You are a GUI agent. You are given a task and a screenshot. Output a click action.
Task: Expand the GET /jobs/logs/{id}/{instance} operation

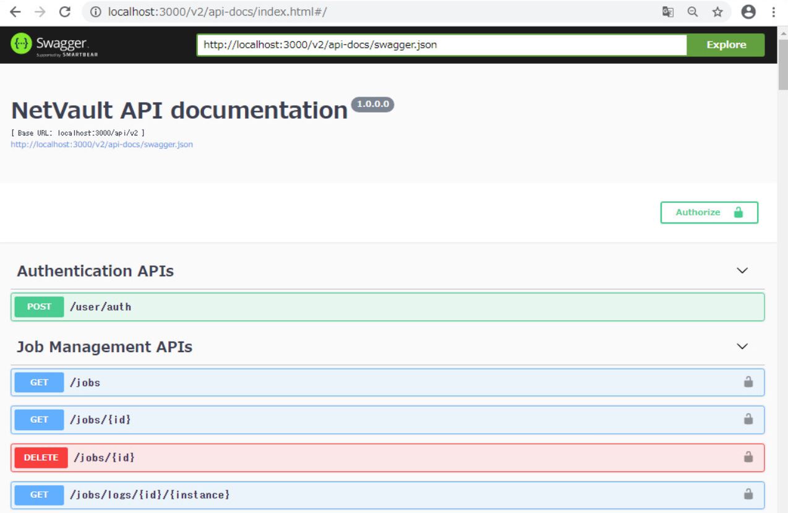[388, 495]
